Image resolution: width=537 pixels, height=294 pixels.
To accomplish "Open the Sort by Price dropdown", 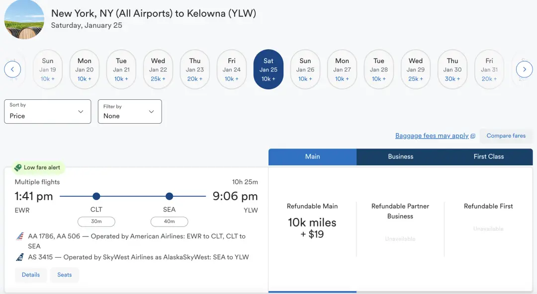I will (x=48, y=111).
